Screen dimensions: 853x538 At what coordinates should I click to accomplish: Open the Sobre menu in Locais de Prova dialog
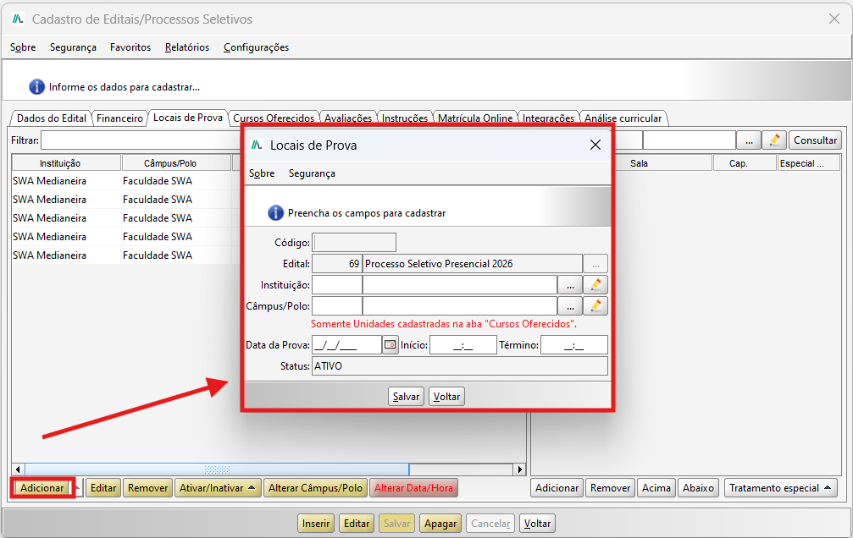tap(262, 173)
